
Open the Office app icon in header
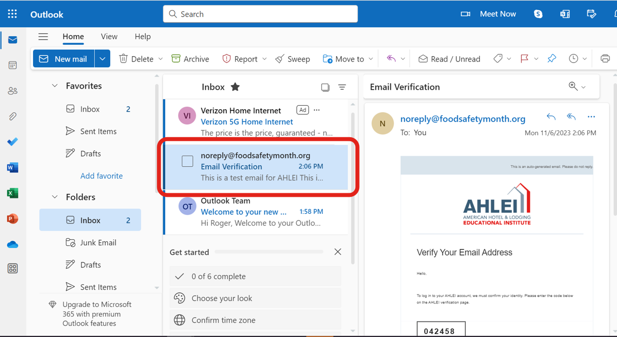click(x=565, y=14)
